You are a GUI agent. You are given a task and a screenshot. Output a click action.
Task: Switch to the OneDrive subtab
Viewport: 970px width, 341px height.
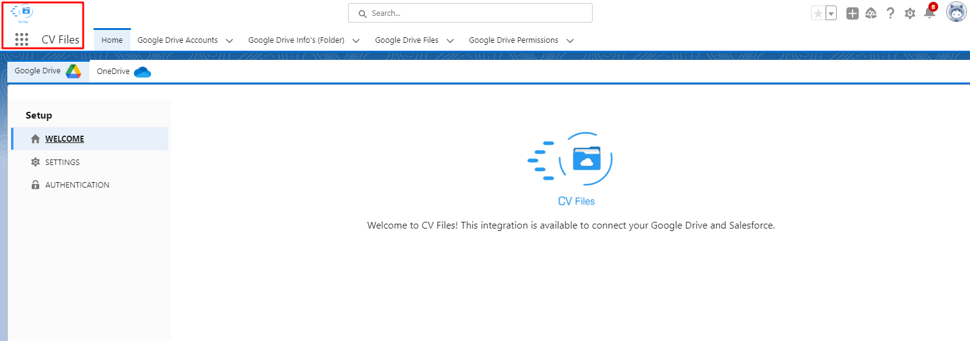124,71
